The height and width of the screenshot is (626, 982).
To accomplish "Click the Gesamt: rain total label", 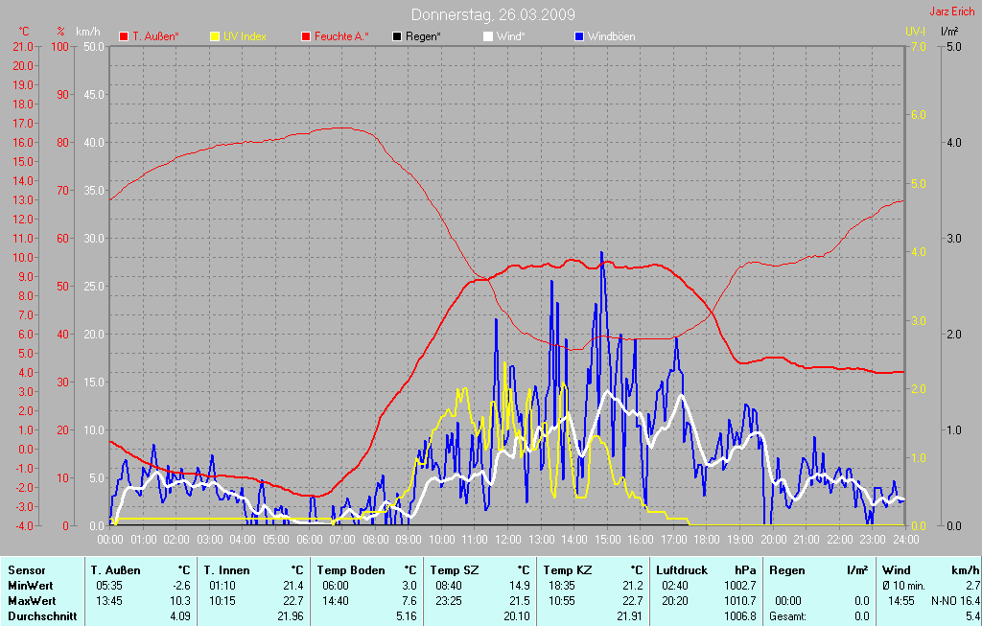I will [x=787, y=616].
